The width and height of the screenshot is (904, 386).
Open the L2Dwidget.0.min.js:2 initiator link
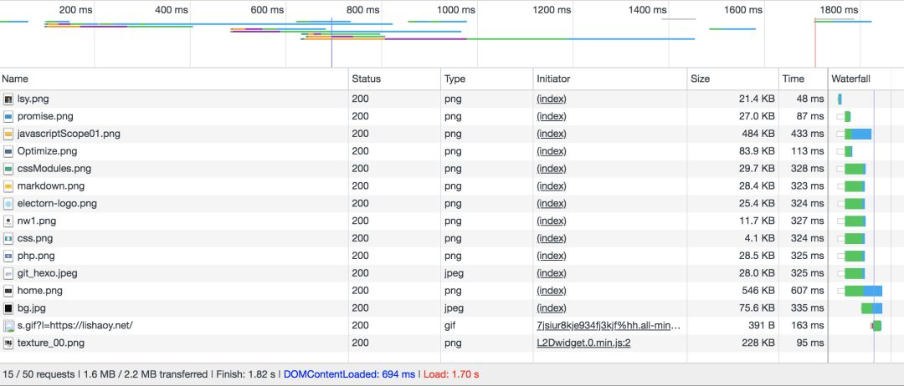point(583,343)
